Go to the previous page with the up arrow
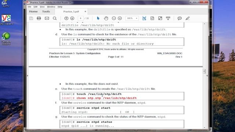This screenshot has width=235, height=132. click(66, 18)
